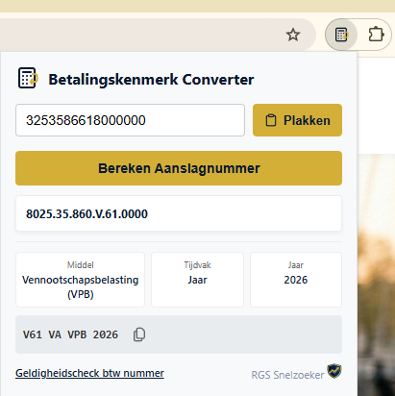This screenshot has width=395, height=396.
Task: Click the Jaar 2026 card
Action: [x=296, y=280]
